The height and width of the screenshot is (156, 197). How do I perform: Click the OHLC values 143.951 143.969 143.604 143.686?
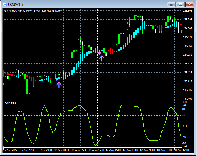click(42, 11)
